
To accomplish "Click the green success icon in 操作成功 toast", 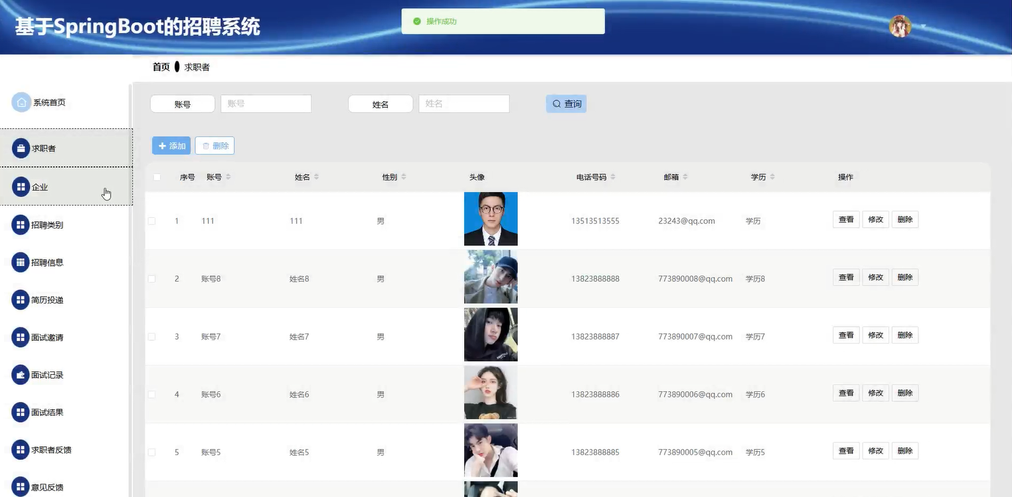I will (x=417, y=21).
